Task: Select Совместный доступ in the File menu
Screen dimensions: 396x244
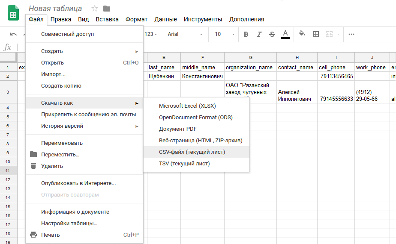Action: (84, 34)
